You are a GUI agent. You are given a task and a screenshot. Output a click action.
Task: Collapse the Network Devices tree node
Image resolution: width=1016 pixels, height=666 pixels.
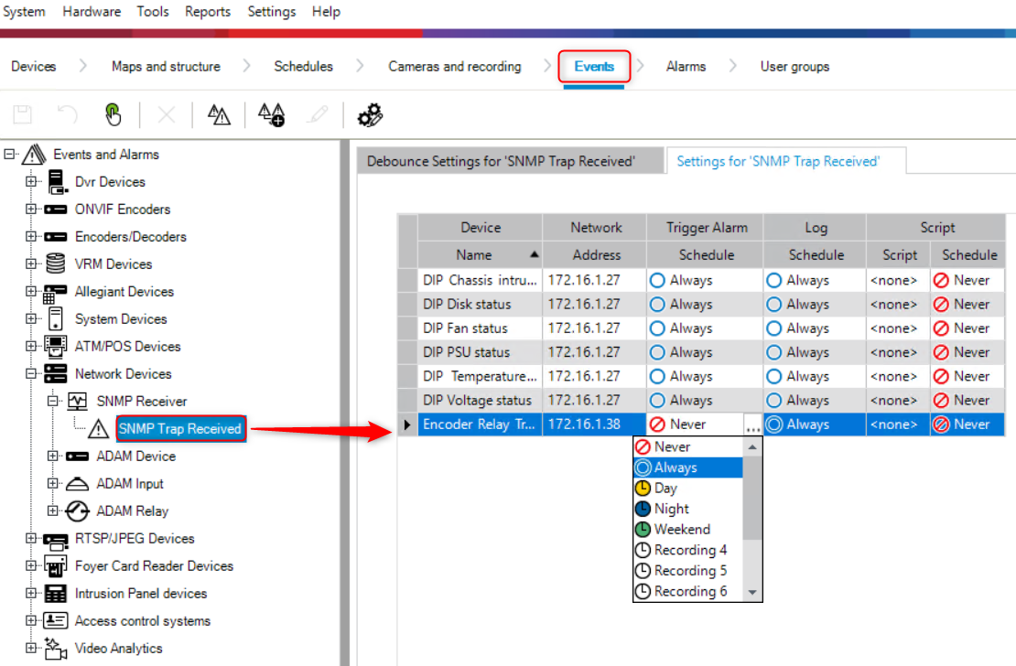click(32, 374)
